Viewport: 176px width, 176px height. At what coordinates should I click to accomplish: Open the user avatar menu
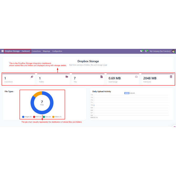(x=173, y=51)
